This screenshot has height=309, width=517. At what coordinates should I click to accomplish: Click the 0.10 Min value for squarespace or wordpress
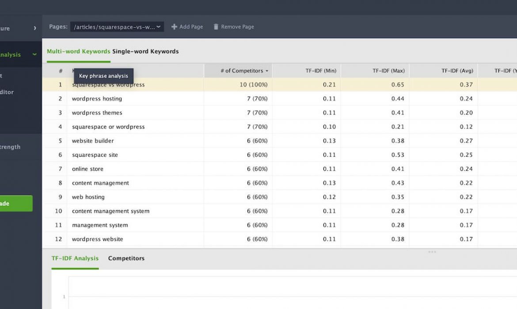[x=329, y=127]
